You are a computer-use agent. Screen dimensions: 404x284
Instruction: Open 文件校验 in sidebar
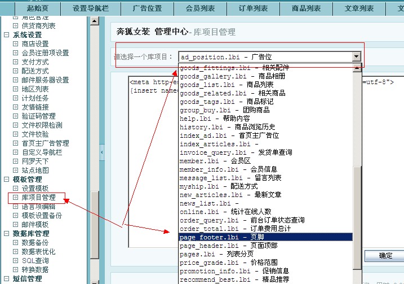(x=35, y=134)
